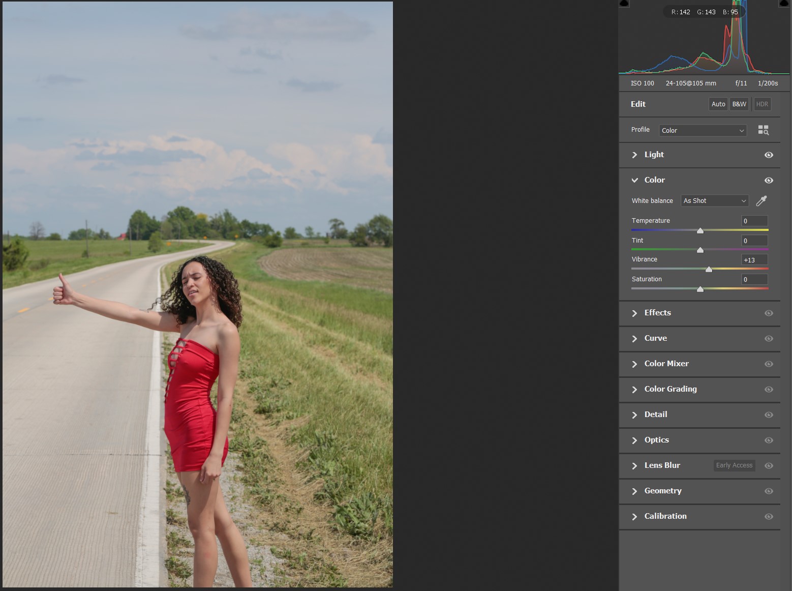Toggle visibility of Effects panel edits
This screenshot has width=792, height=591.
pos(769,313)
